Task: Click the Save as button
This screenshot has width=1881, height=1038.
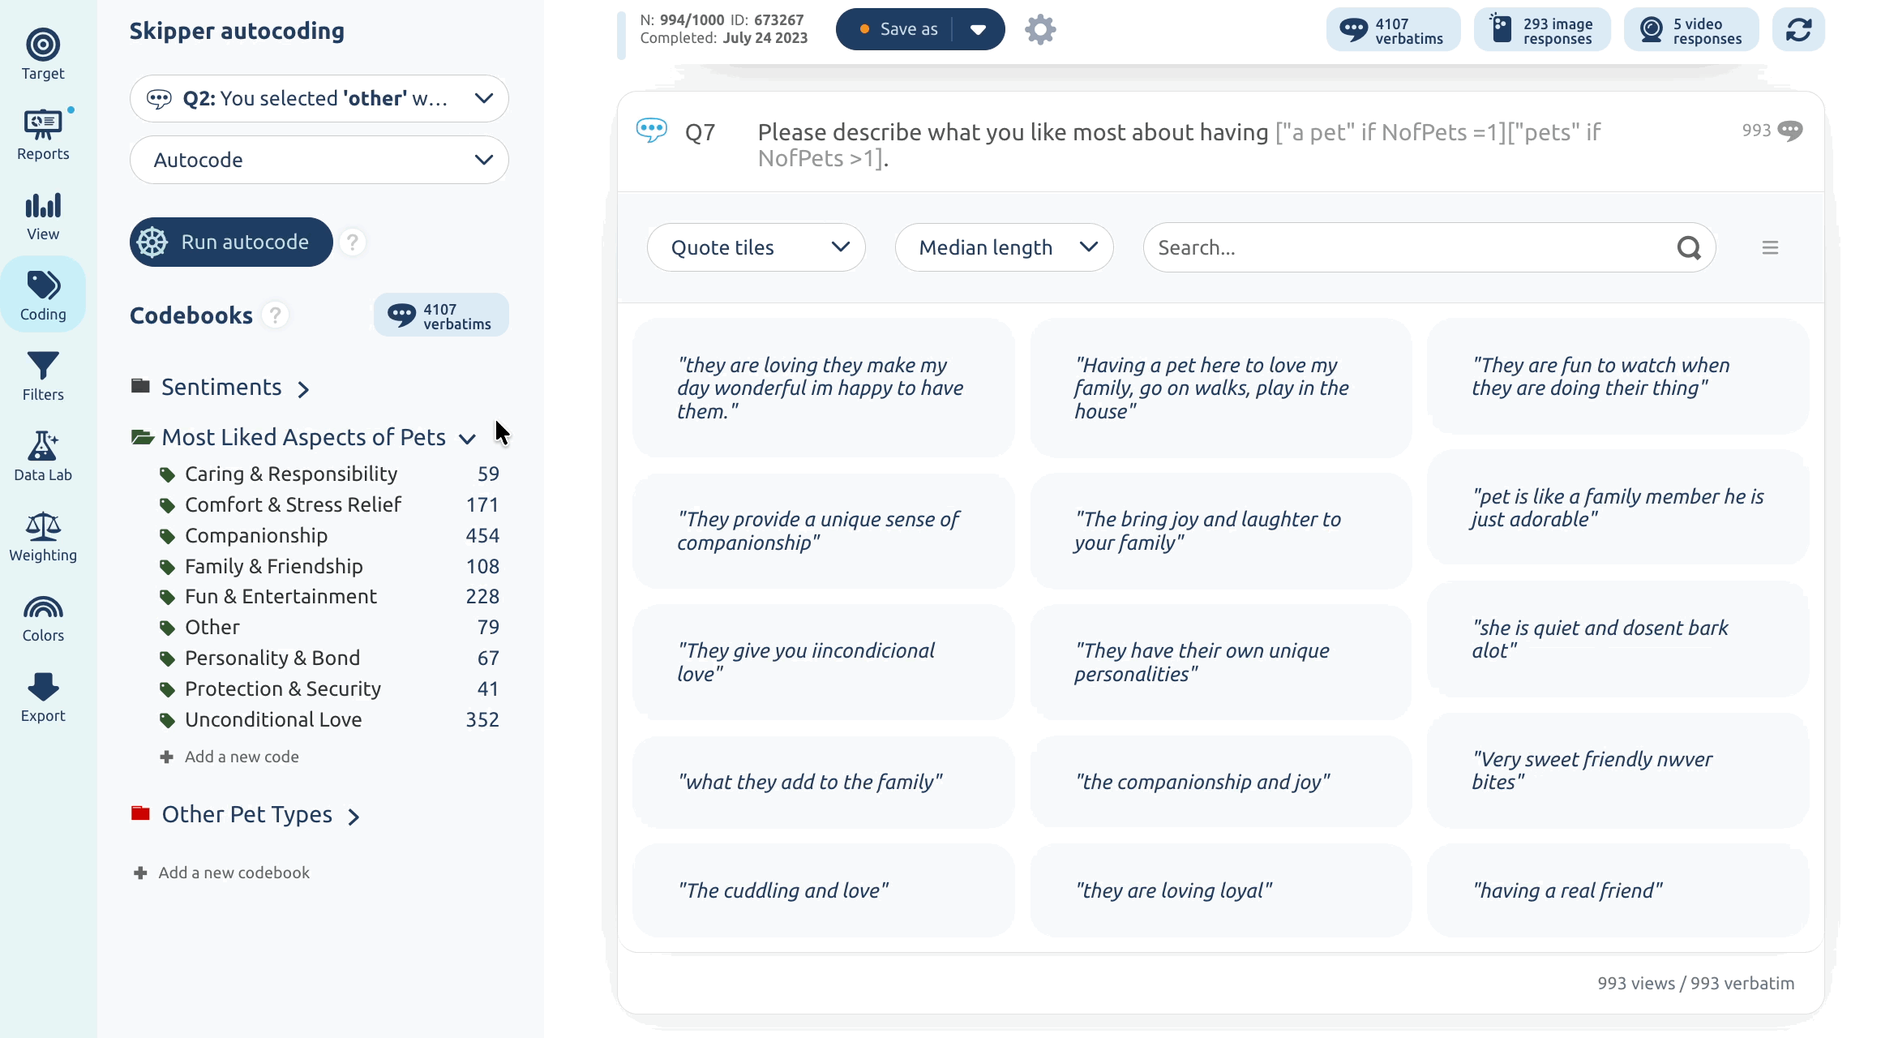Action: (x=898, y=30)
